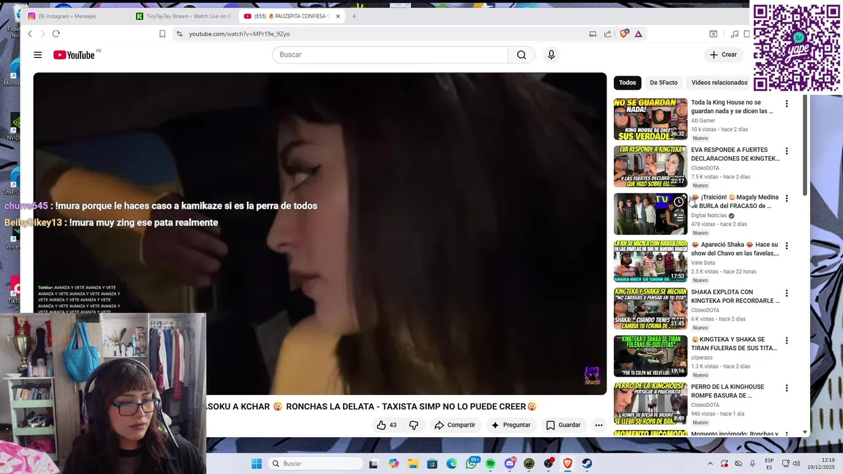843x474 pixels.
Task: Open the AD Gamer channel name
Action: 703,120
